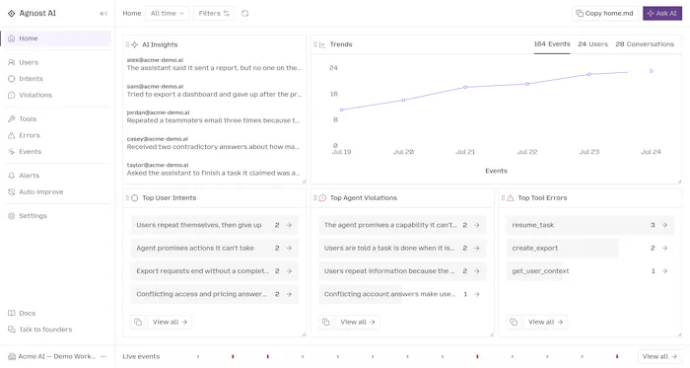The image size is (690, 368).
Task: Click the copy icon in Top Agent Violations
Action: click(325, 322)
